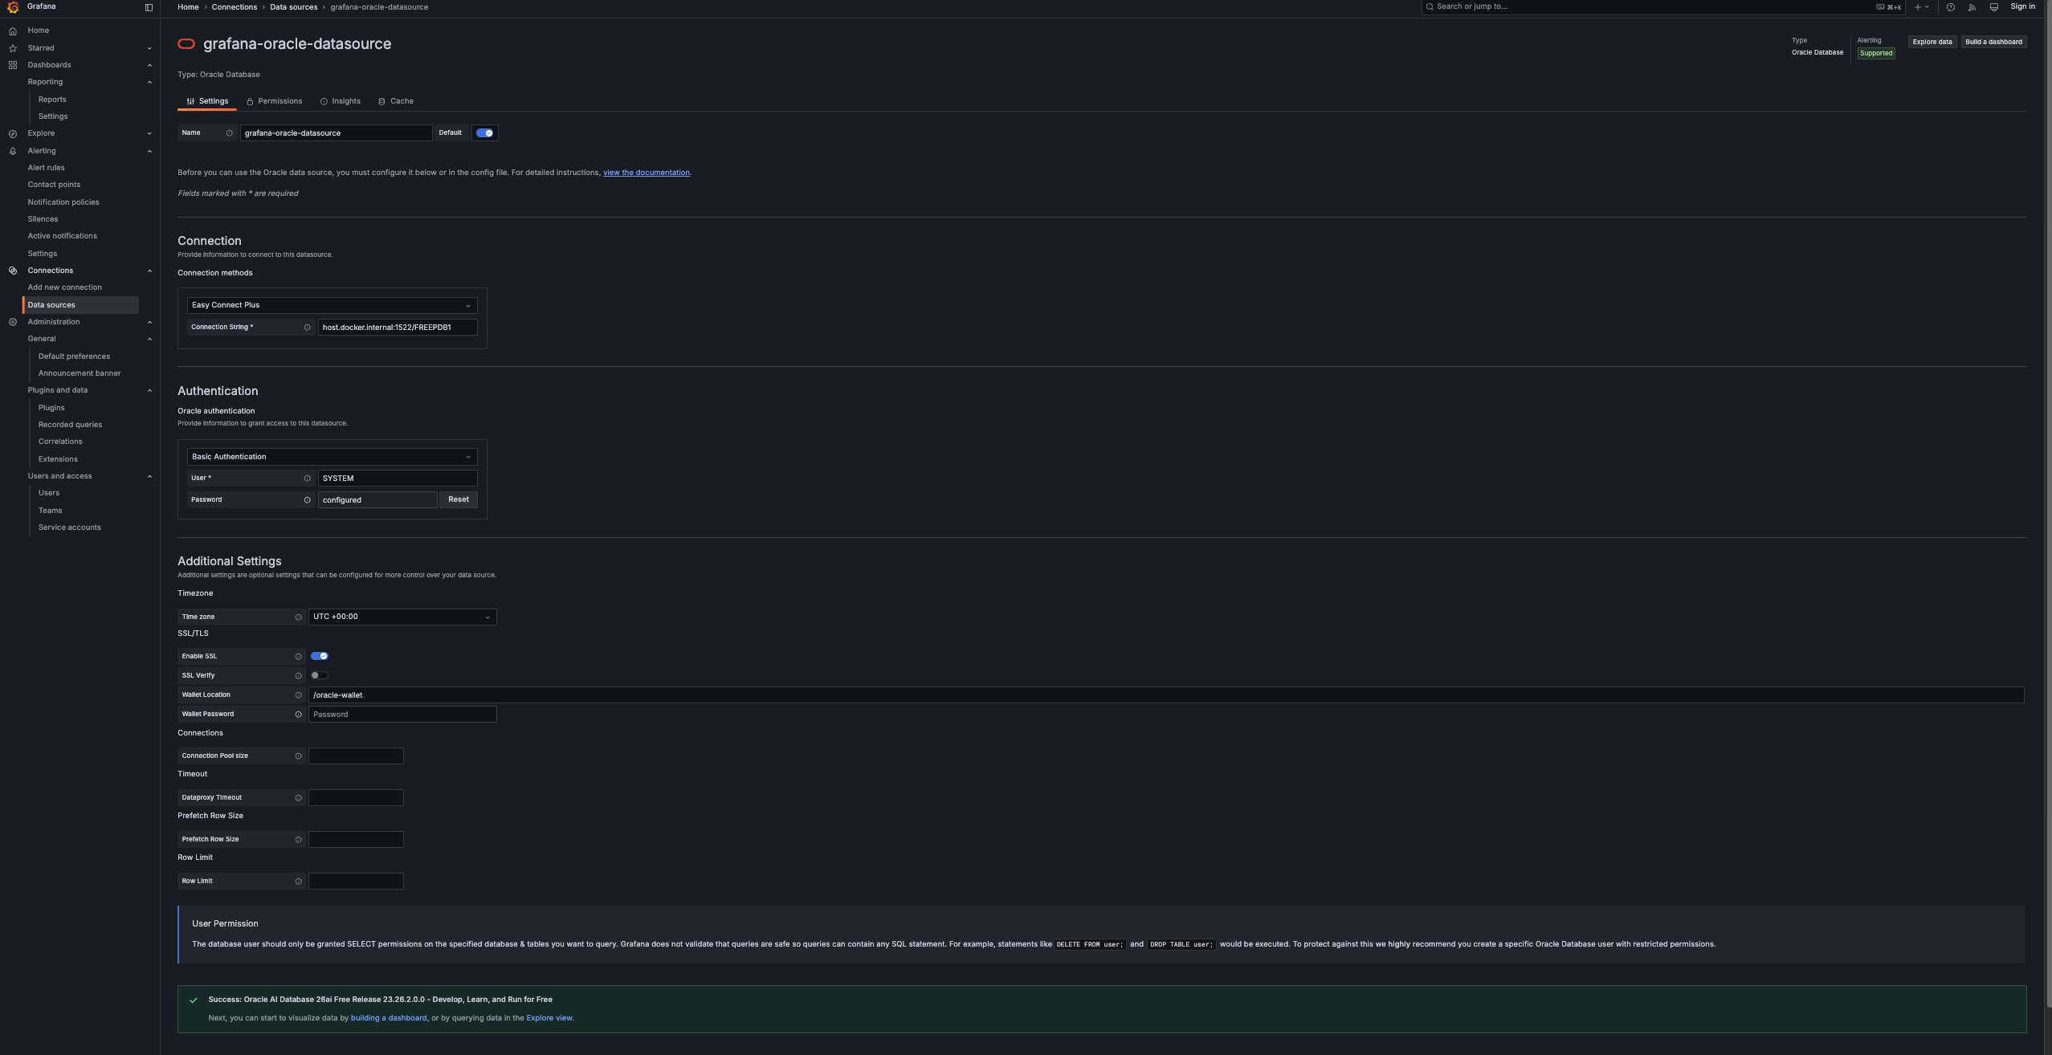Click the Alerting bell icon in the sidebar
Viewport: 2052px width, 1055px height.
pos(13,151)
